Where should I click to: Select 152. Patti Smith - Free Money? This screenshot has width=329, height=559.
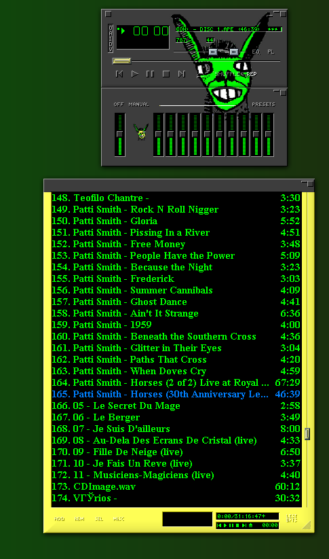coord(176,245)
